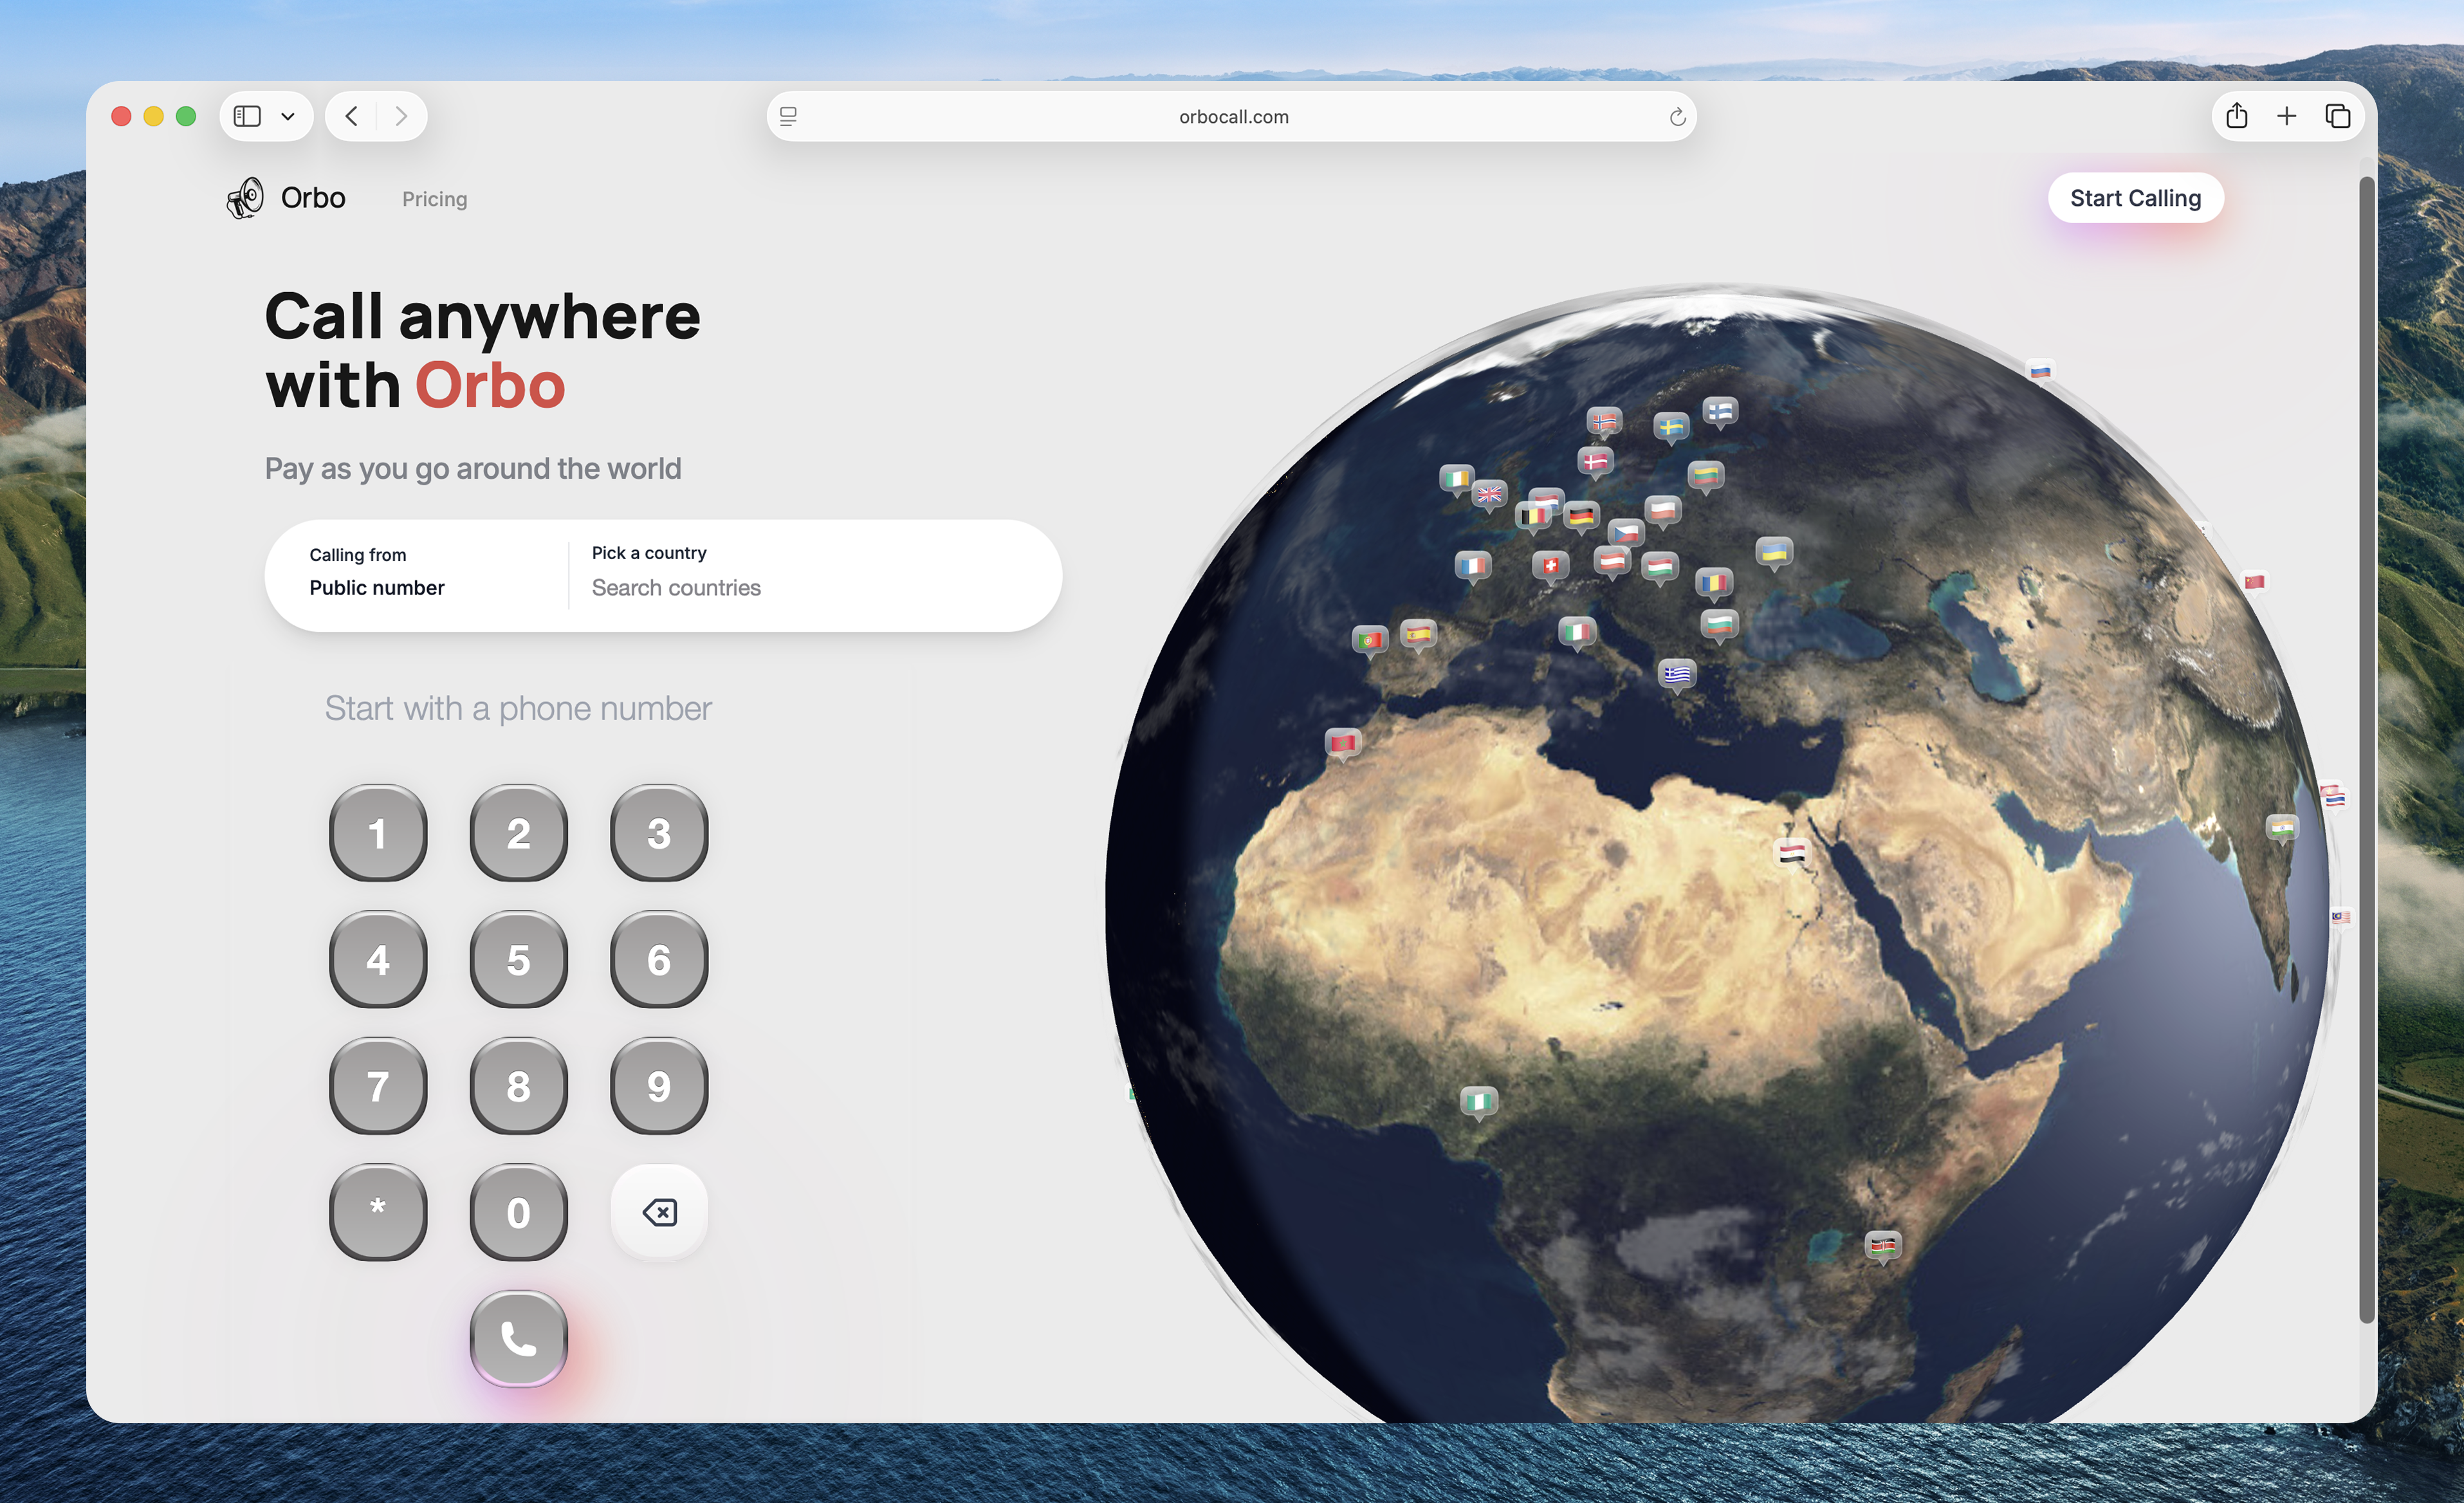This screenshot has height=1503, width=2464.
Task: Click the Orbo megaphone logo icon
Action: tap(245, 198)
